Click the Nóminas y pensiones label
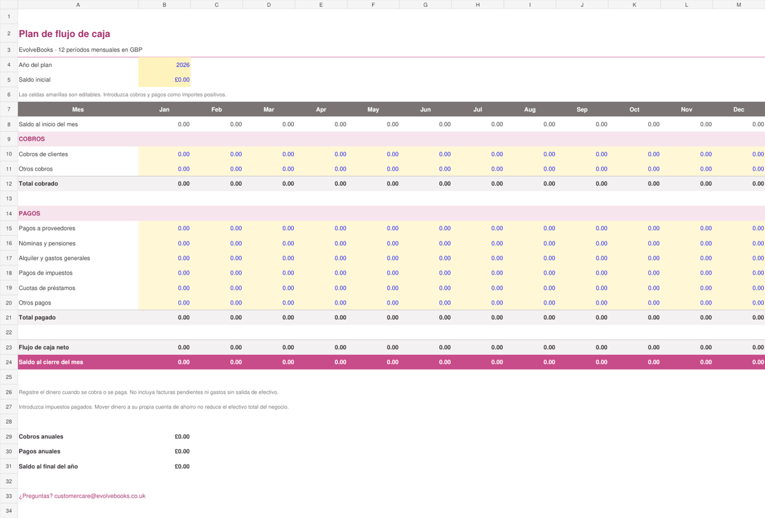The height and width of the screenshot is (518, 765). pos(47,243)
